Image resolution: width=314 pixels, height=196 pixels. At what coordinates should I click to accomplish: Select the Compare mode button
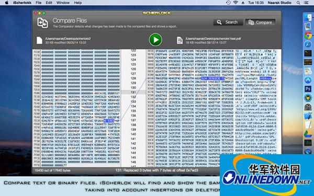[x=260, y=22]
